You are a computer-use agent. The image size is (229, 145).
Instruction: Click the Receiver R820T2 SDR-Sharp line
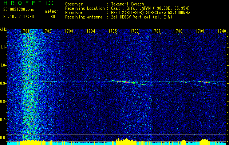(x=150, y=13)
